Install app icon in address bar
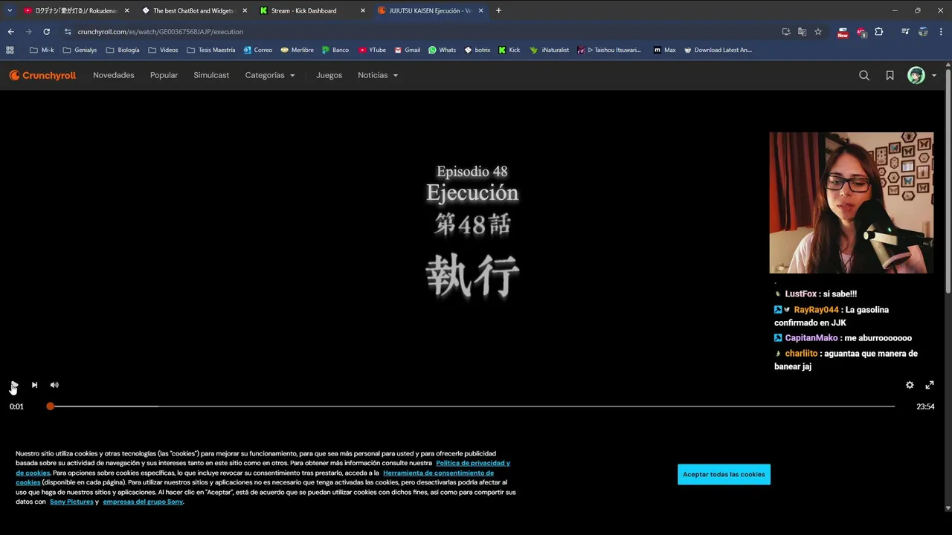 tap(786, 32)
